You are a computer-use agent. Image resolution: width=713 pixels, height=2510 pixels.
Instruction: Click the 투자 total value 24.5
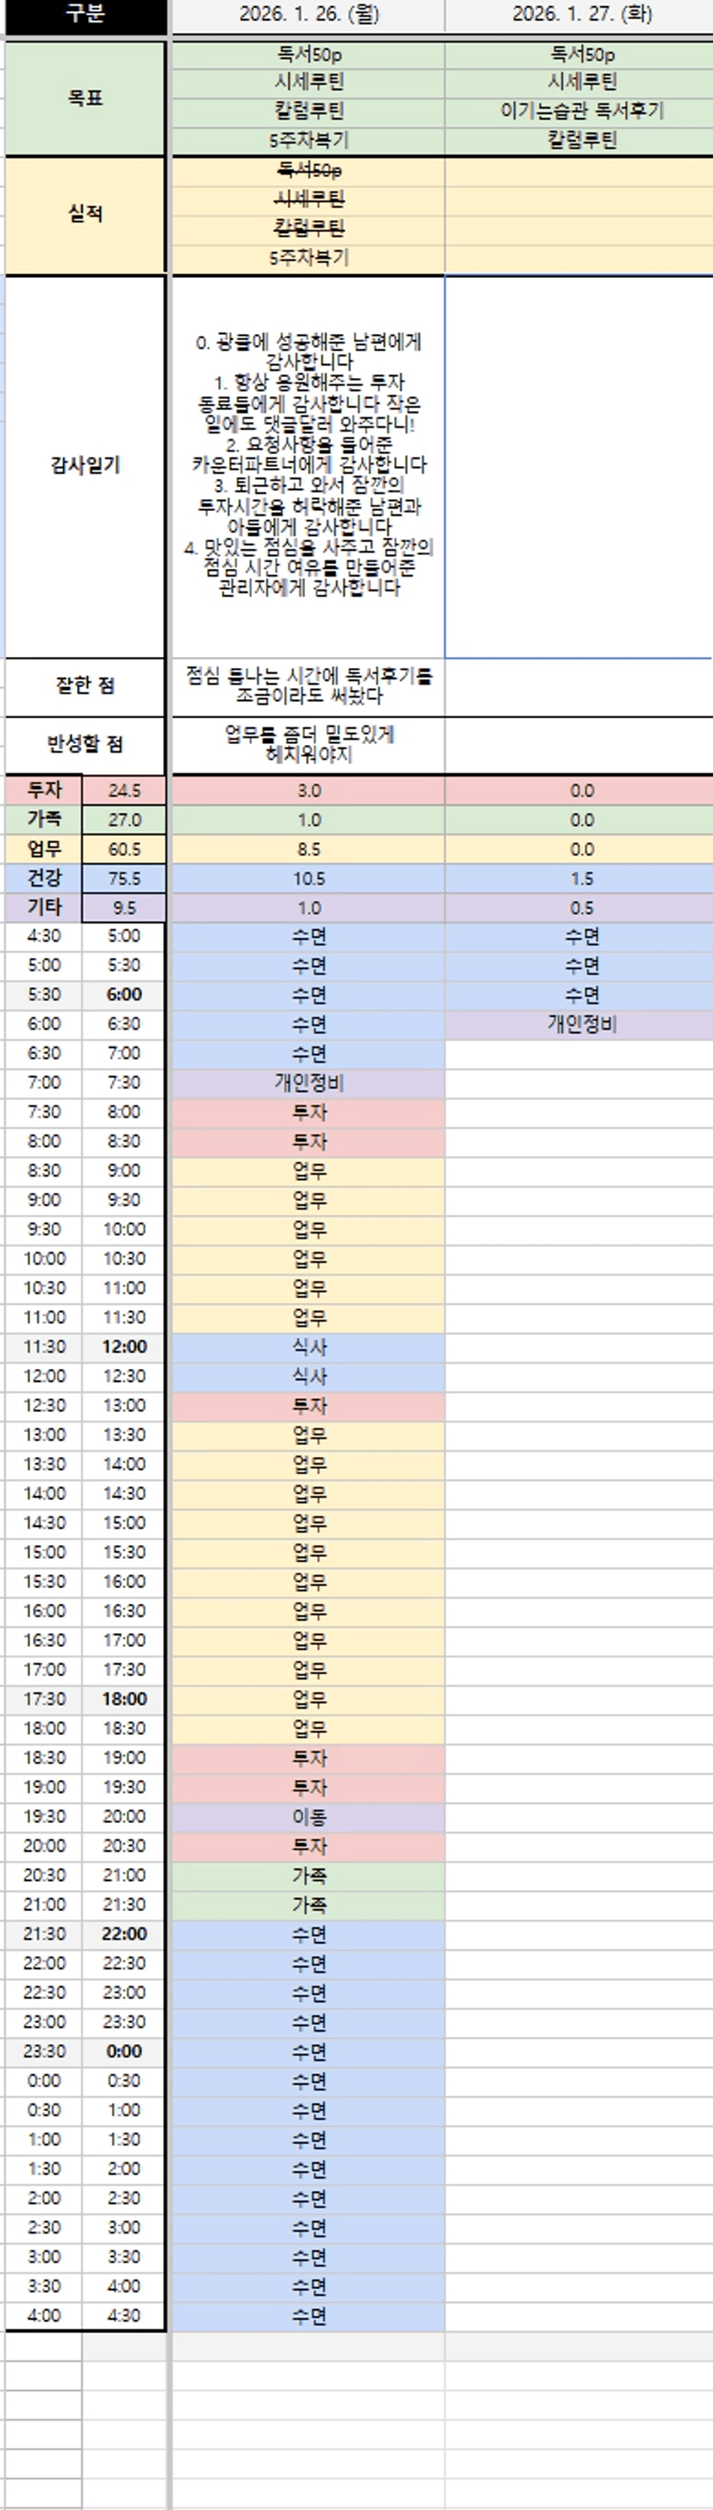123,791
